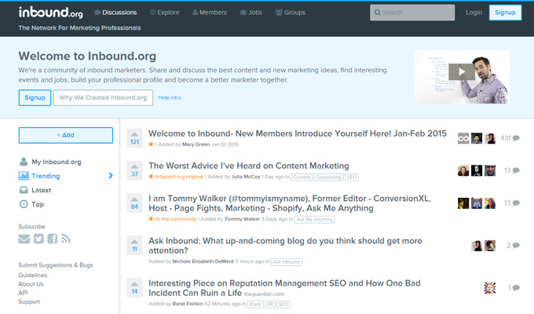Open the Discussions nav item
The image size is (534, 314).
(x=115, y=13)
